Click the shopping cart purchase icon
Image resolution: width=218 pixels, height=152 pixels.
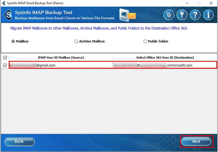(x=169, y=15)
